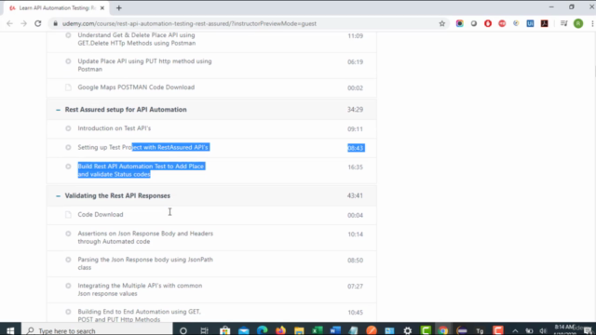Collapse Rest Assured setup for API Automation section
This screenshot has height=335, width=596.
(58, 110)
